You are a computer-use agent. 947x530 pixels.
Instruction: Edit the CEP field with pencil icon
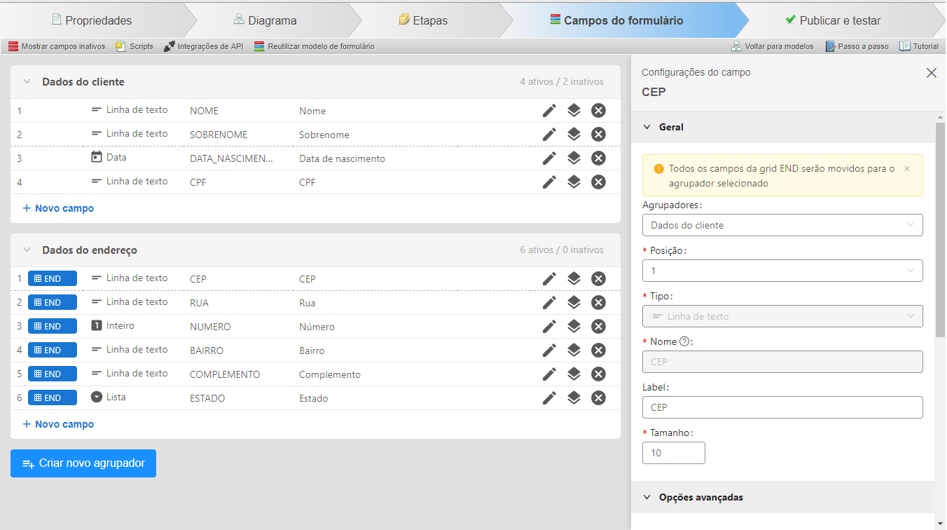click(x=550, y=279)
